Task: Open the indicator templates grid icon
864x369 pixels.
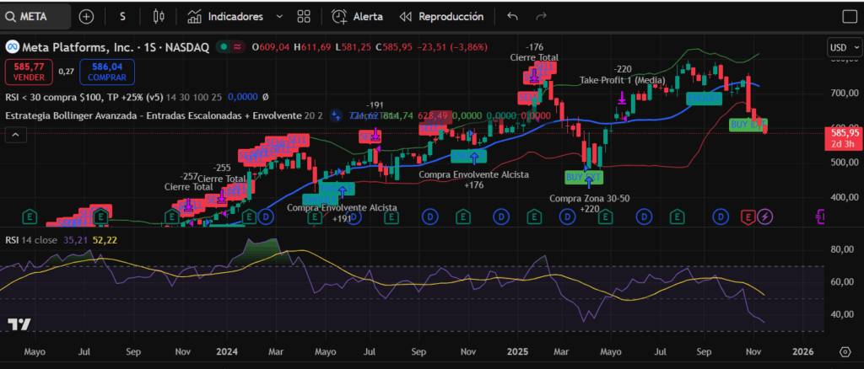Action: tap(304, 16)
